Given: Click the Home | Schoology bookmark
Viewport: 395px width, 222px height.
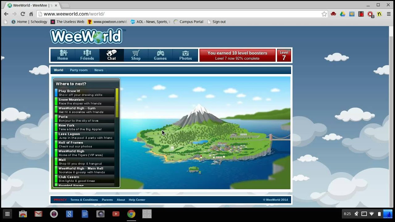Looking at the screenshot, I should 29,22.
